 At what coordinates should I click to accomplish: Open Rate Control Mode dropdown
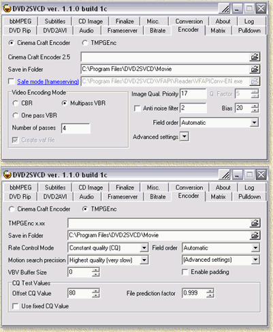(144, 247)
